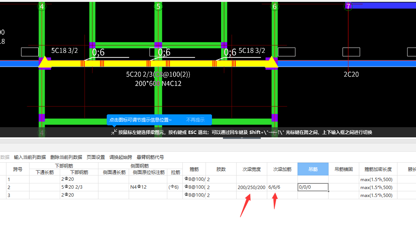Select axis bubble 6 at top
The image size is (416, 240).
click(274, 6)
